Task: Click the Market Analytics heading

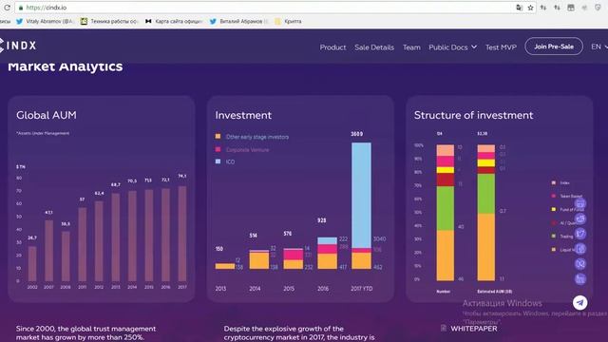Action: click(x=66, y=66)
